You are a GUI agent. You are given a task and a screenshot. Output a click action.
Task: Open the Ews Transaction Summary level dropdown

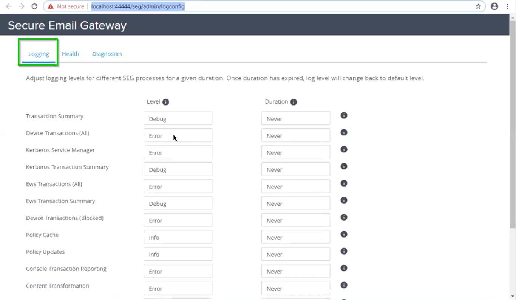(178, 203)
